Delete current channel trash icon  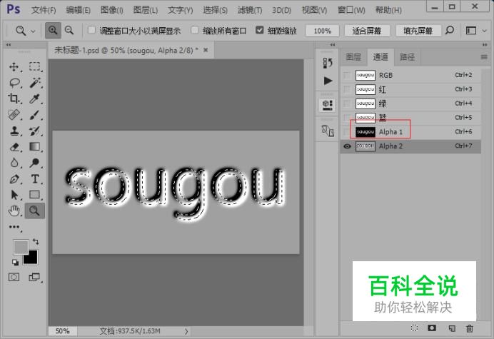pyautogui.click(x=470, y=328)
